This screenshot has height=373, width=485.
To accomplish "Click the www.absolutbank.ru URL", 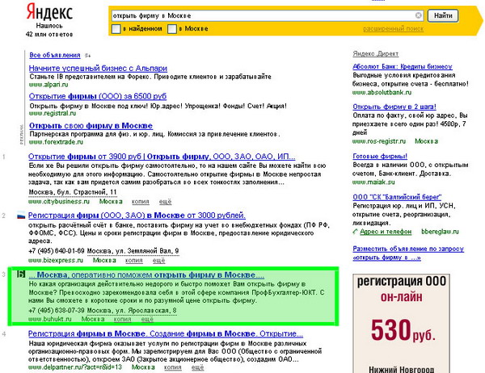I will click(382, 92).
